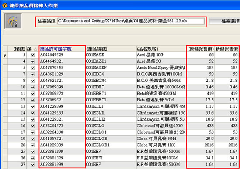
Task: Click the (欄號) column header
Action: (17, 49)
